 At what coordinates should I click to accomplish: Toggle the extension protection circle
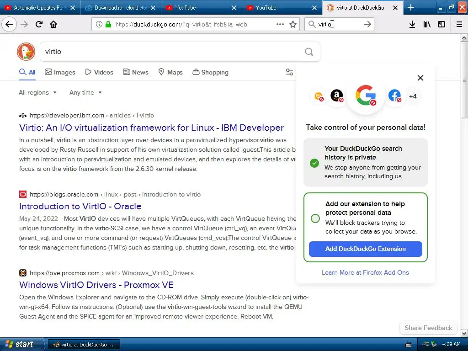click(315, 218)
